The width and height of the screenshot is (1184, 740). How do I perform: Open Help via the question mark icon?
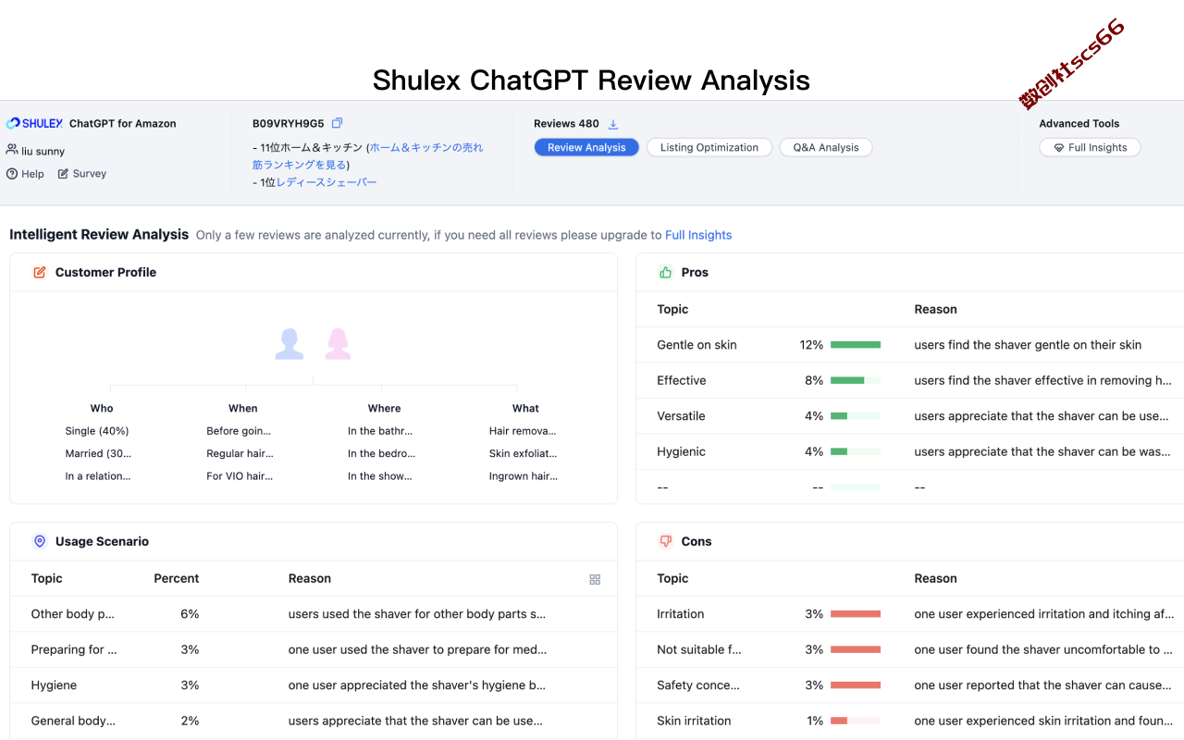(x=12, y=174)
